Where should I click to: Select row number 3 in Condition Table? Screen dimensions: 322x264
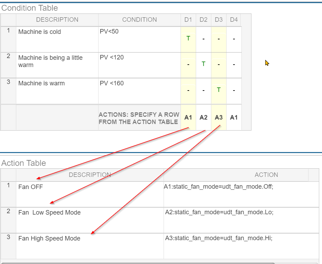(8, 91)
